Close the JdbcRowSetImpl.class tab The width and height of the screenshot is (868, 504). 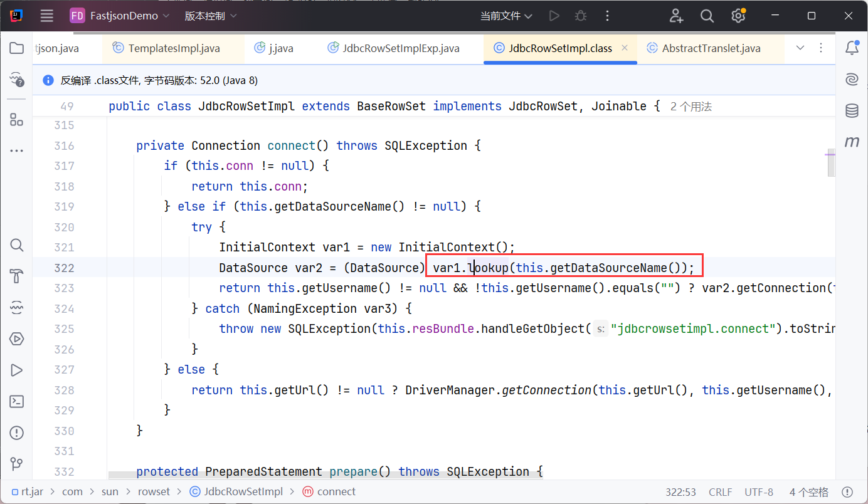625,48
